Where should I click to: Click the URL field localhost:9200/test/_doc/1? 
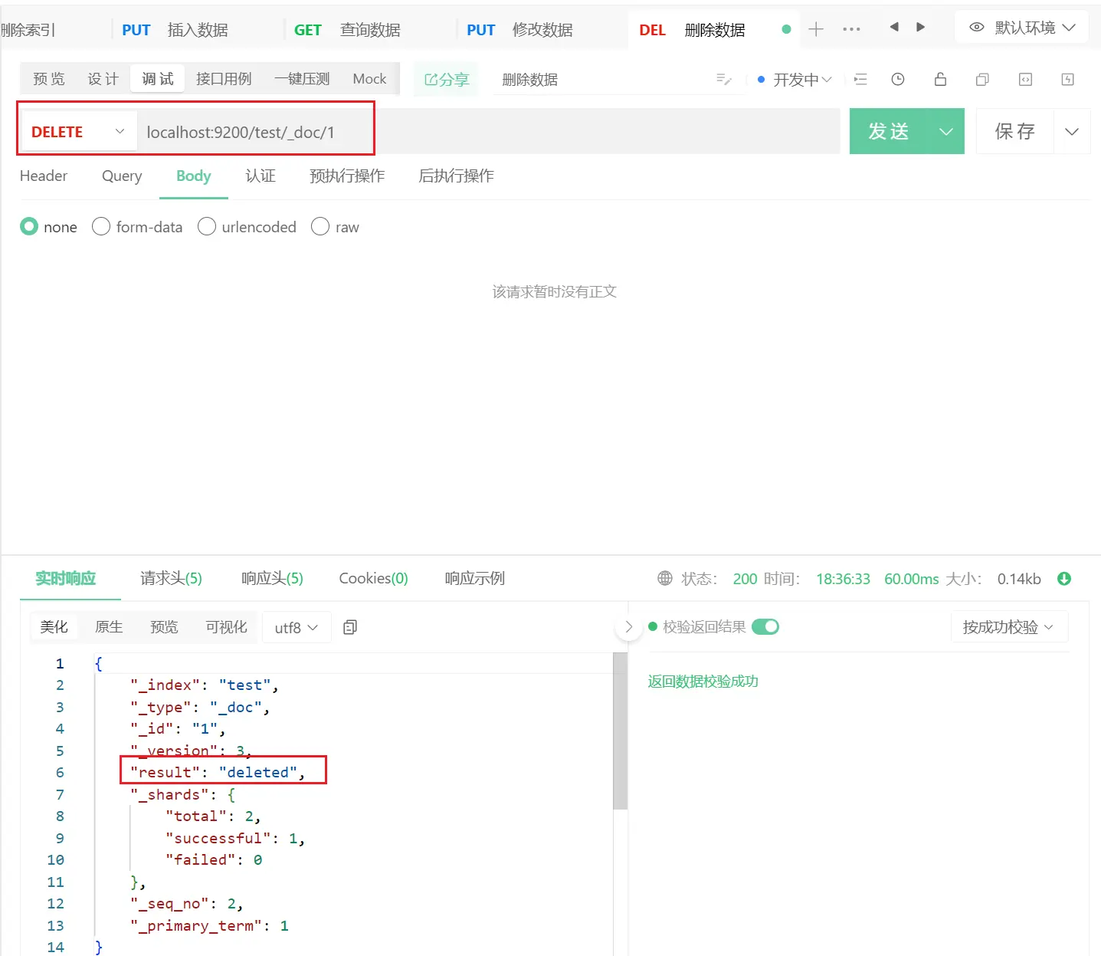[489, 132]
